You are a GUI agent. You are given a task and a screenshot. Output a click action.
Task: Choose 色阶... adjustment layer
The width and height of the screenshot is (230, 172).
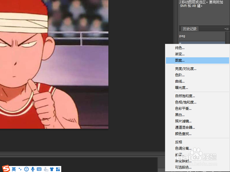(198, 75)
